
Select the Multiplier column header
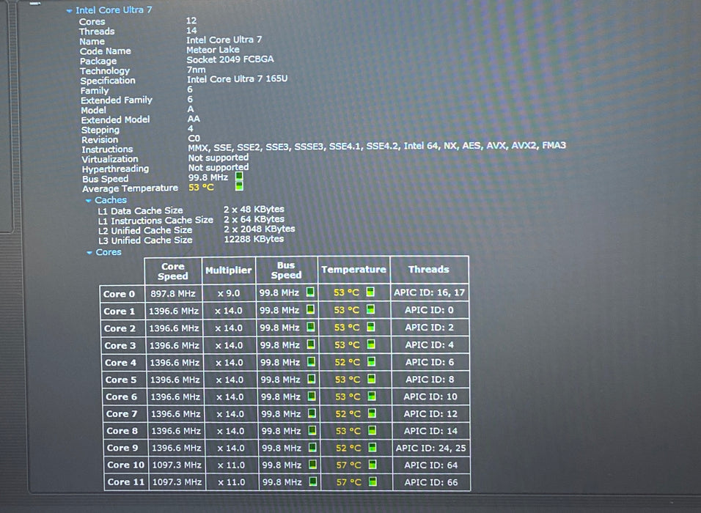click(229, 270)
